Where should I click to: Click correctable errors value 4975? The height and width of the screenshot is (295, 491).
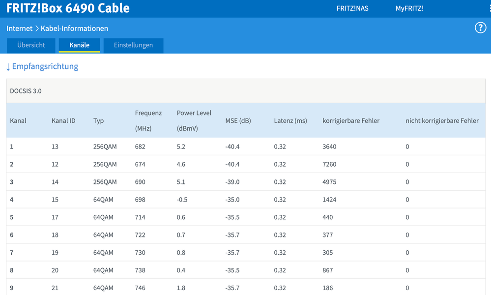(329, 182)
